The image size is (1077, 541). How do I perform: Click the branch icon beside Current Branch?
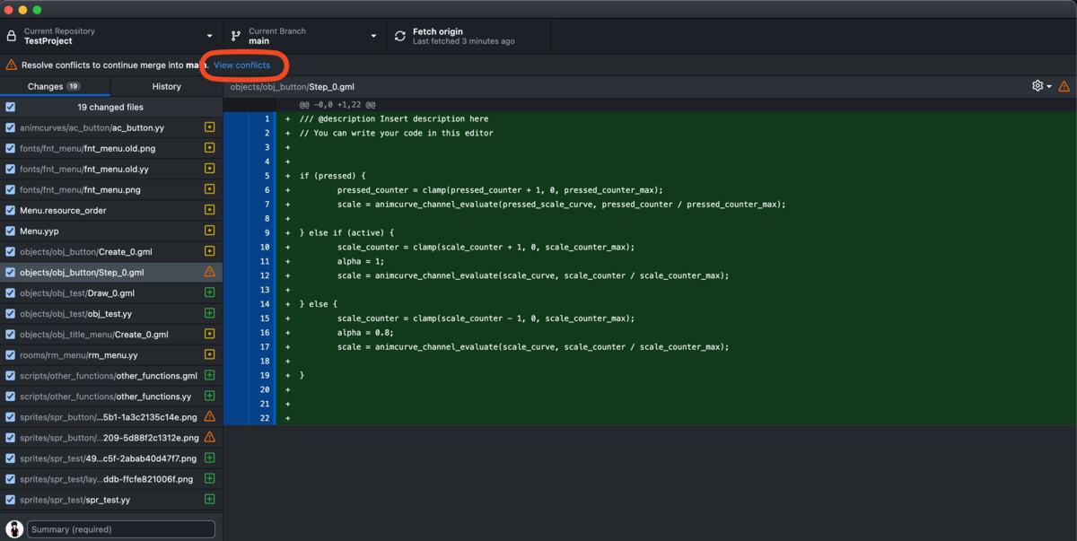[236, 36]
